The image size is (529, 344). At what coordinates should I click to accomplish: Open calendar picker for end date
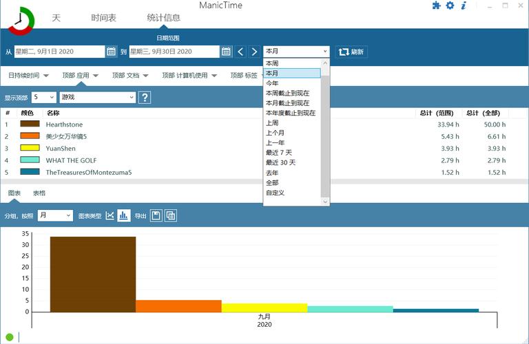click(226, 52)
